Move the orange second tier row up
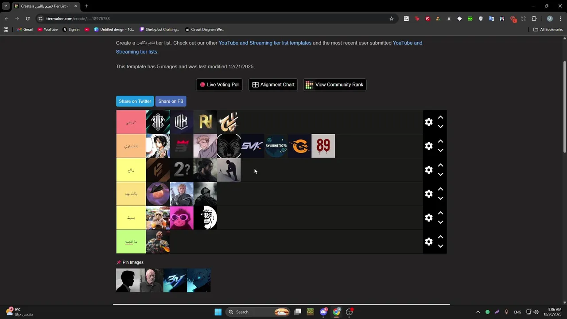 click(440, 141)
